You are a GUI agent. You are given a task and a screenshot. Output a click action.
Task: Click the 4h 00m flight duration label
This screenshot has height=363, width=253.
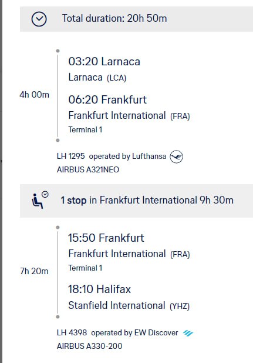[x=34, y=95]
